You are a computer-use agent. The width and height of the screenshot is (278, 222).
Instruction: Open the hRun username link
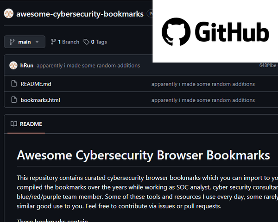point(27,66)
